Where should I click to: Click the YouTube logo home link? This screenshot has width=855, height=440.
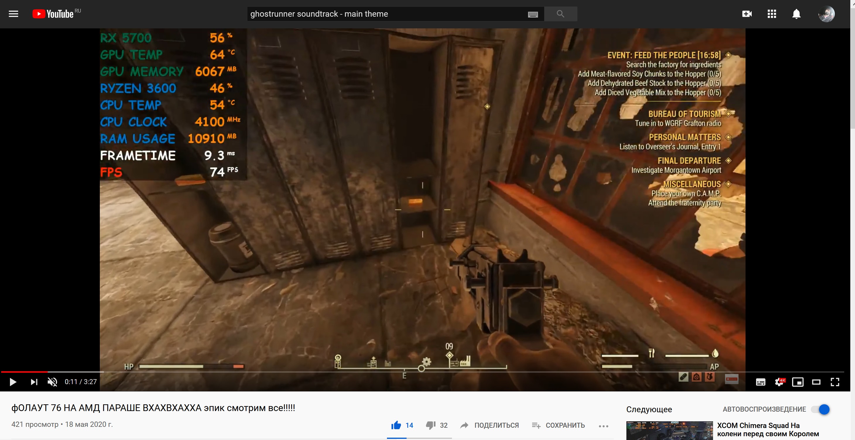pos(53,14)
